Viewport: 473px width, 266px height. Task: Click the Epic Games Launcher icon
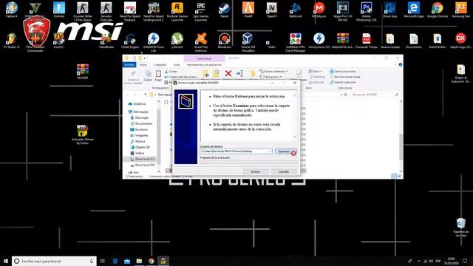click(201, 12)
